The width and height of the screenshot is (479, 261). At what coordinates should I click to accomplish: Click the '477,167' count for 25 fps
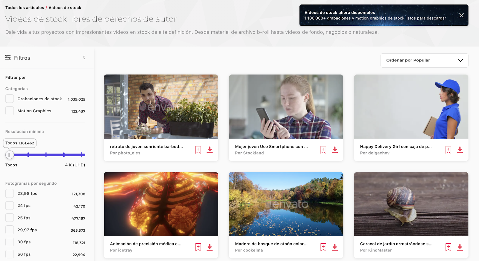coord(78,218)
